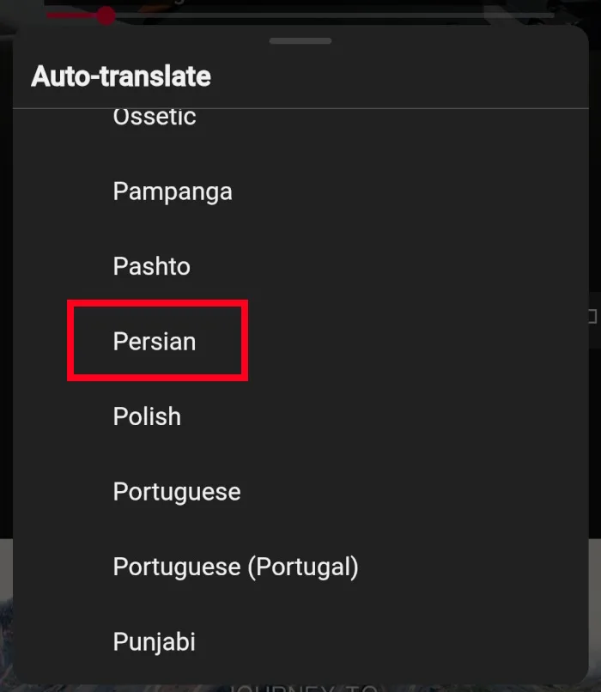Select Persian as the auto-translate language

155,340
